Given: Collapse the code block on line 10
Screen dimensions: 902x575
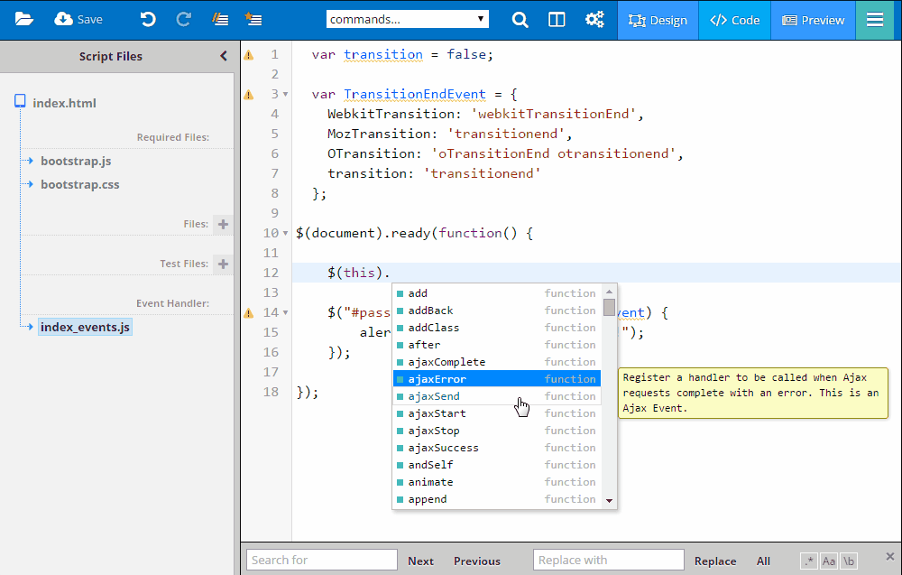Looking at the screenshot, I should 285,232.
